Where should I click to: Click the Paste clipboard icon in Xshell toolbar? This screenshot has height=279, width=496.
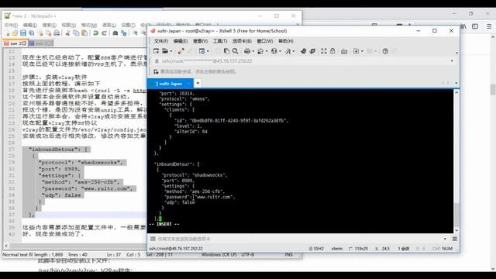226,51
